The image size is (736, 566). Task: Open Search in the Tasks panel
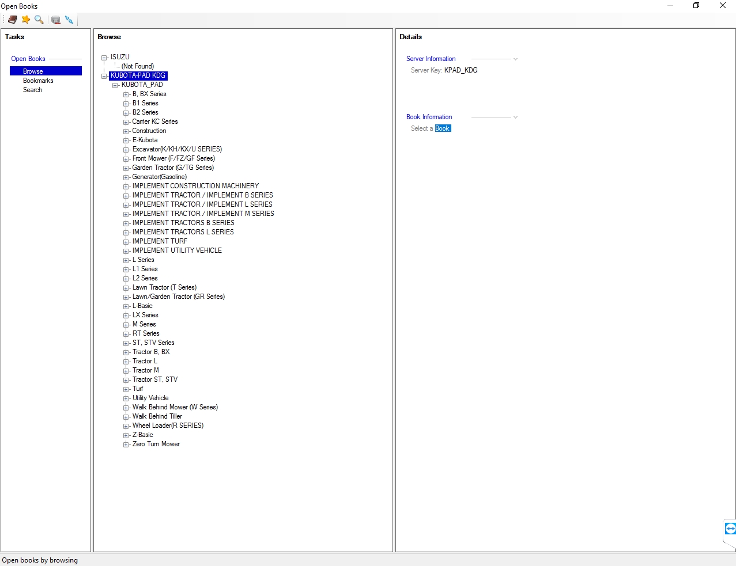coord(33,90)
